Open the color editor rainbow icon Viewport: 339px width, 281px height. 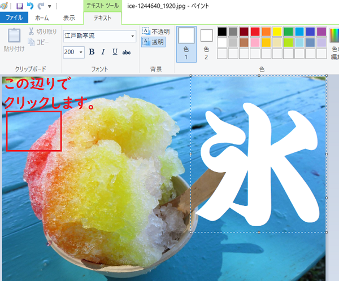pyautogui.click(x=334, y=34)
